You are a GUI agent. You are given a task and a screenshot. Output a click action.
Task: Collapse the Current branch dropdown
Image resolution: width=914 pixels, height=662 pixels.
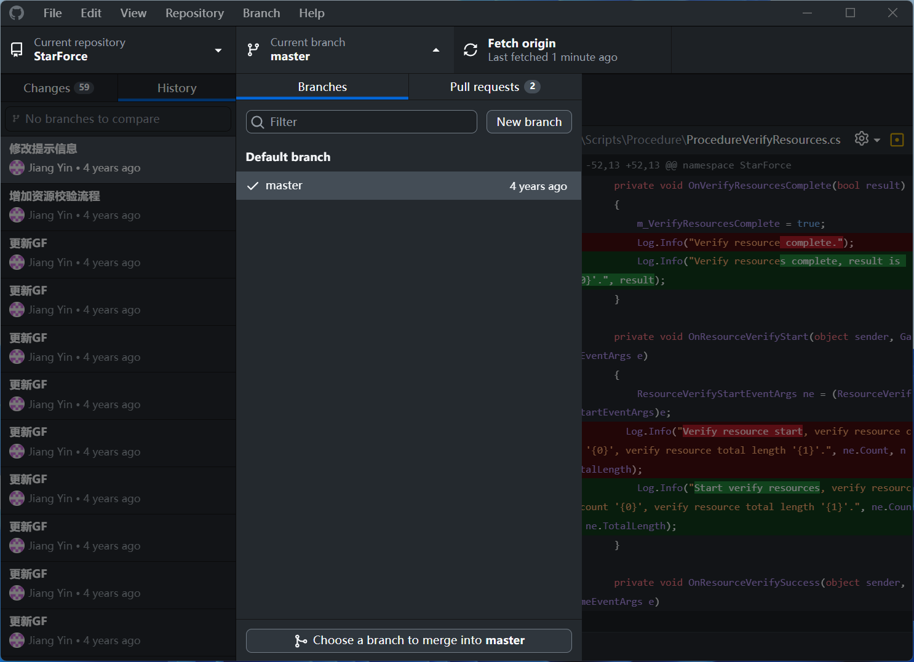click(x=436, y=50)
